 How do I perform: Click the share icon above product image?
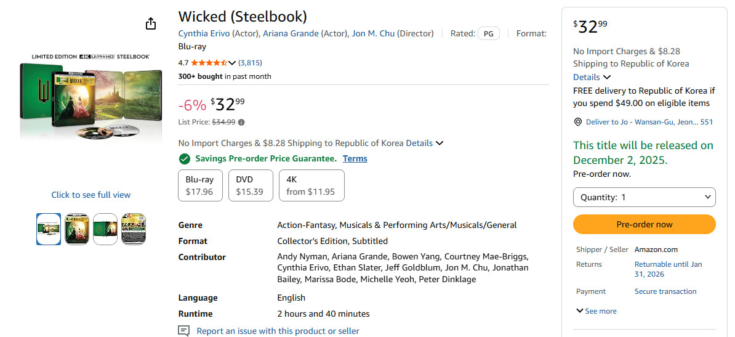(x=150, y=23)
